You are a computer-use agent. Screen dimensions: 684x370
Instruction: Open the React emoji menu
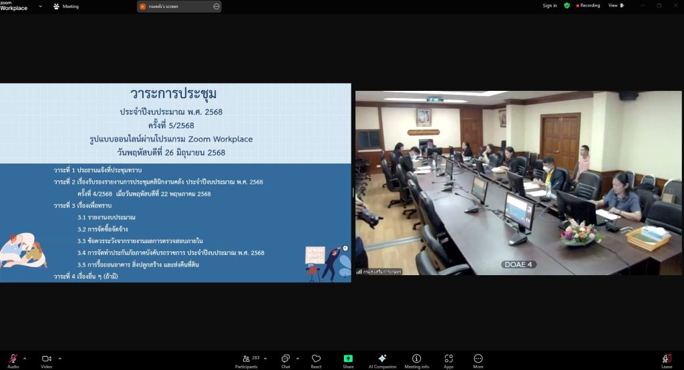pyautogui.click(x=316, y=359)
